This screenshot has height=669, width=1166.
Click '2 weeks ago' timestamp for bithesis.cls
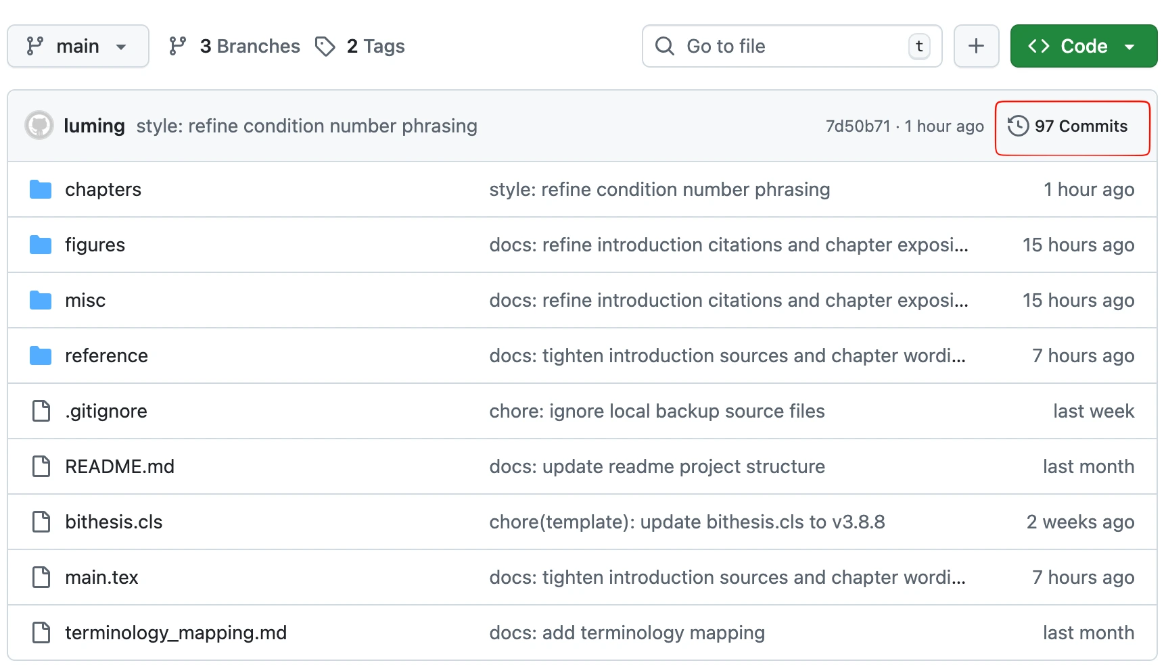coord(1080,522)
